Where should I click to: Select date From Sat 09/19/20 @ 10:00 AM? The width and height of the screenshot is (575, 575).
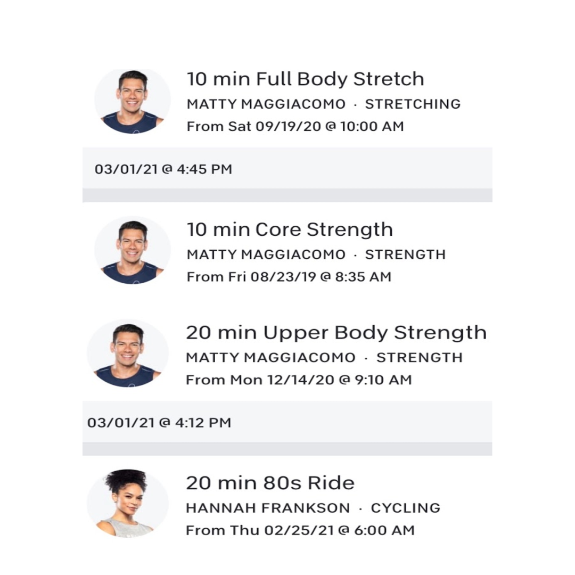tap(295, 127)
